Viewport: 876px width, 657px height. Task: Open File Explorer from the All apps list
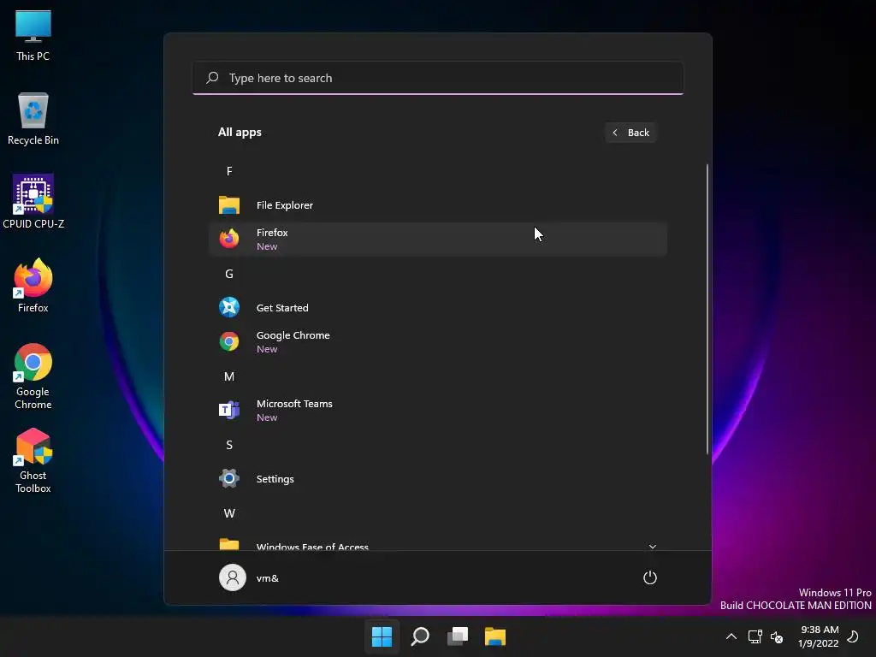[437, 205]
